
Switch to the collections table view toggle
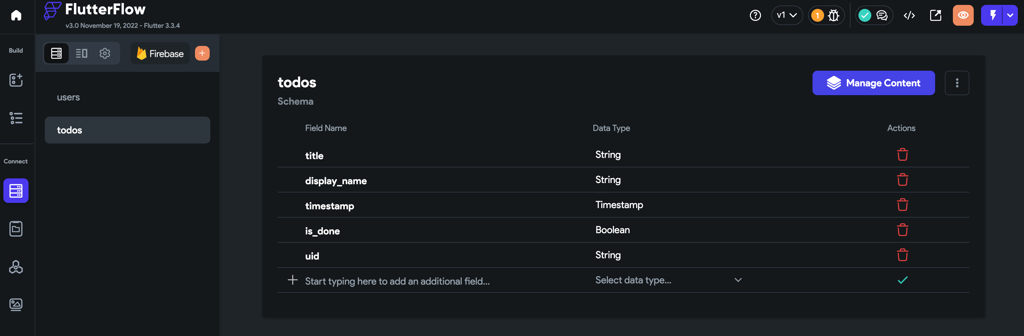pyautogui.click(x=56, y=53)
